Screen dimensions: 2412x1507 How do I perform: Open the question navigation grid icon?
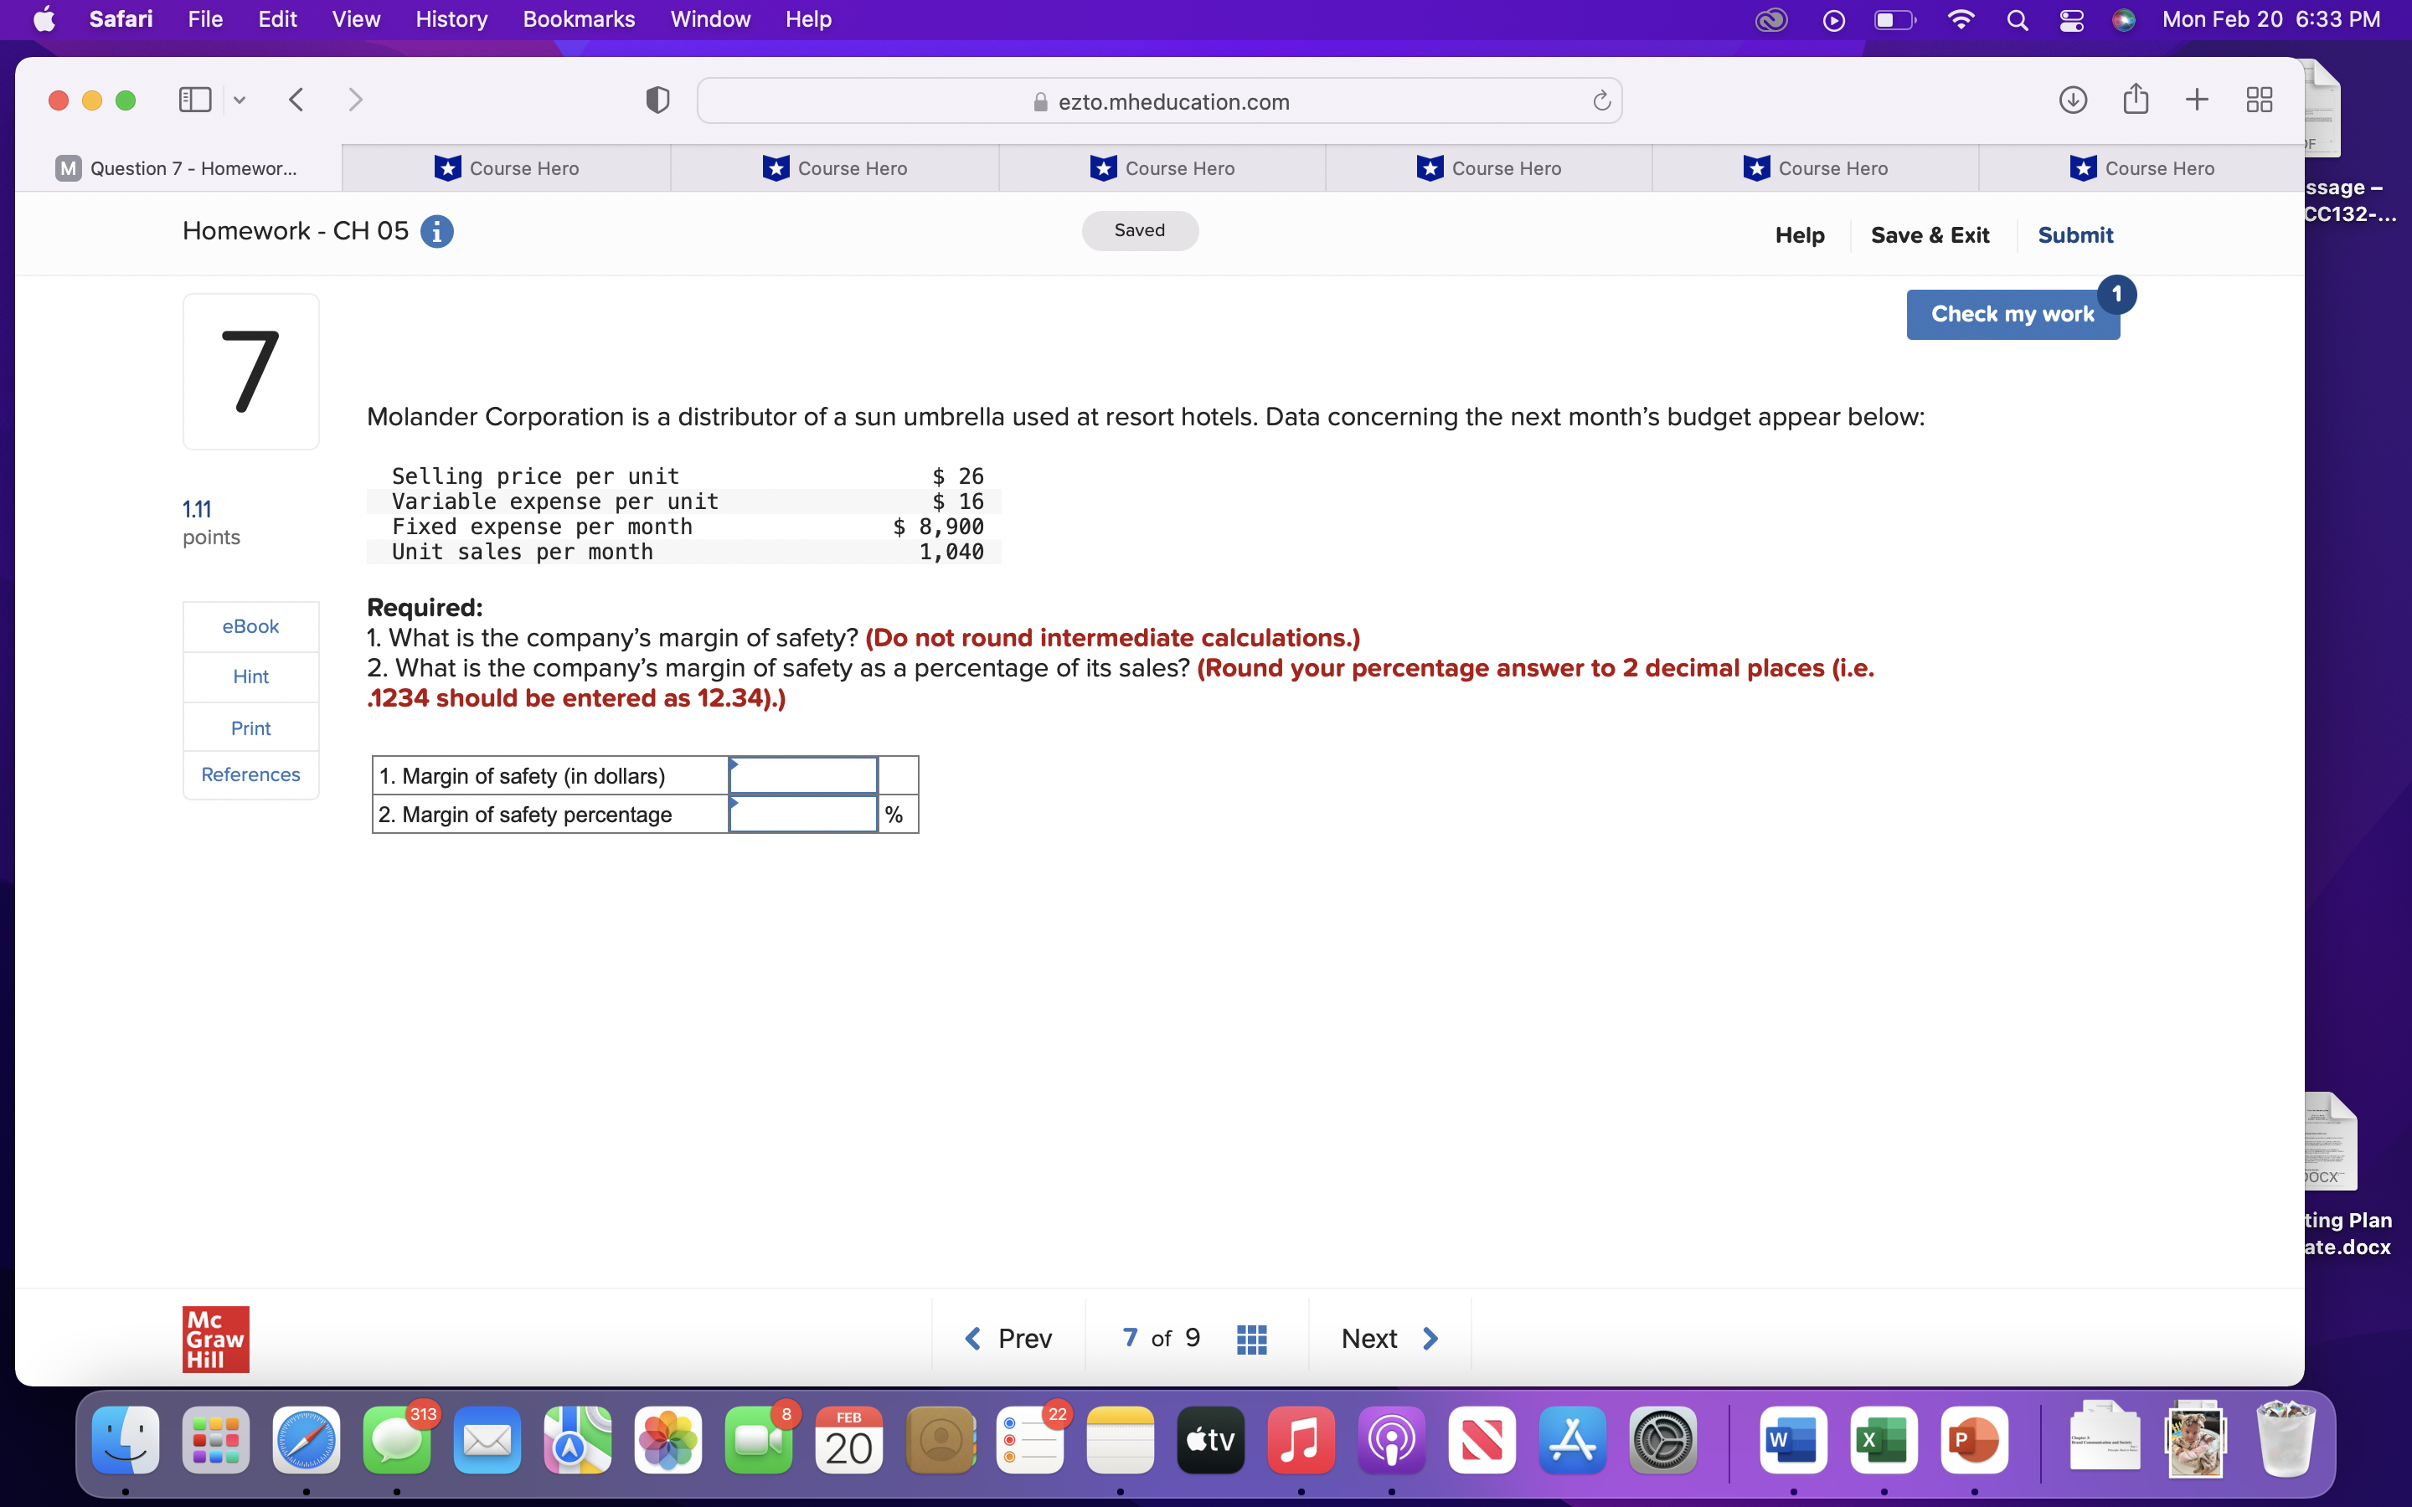[1252, 1338]
